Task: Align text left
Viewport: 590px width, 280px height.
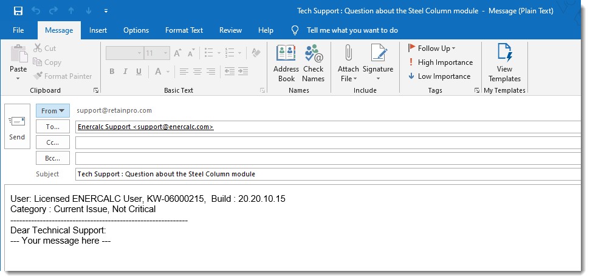Action: (x=184, y=72)
